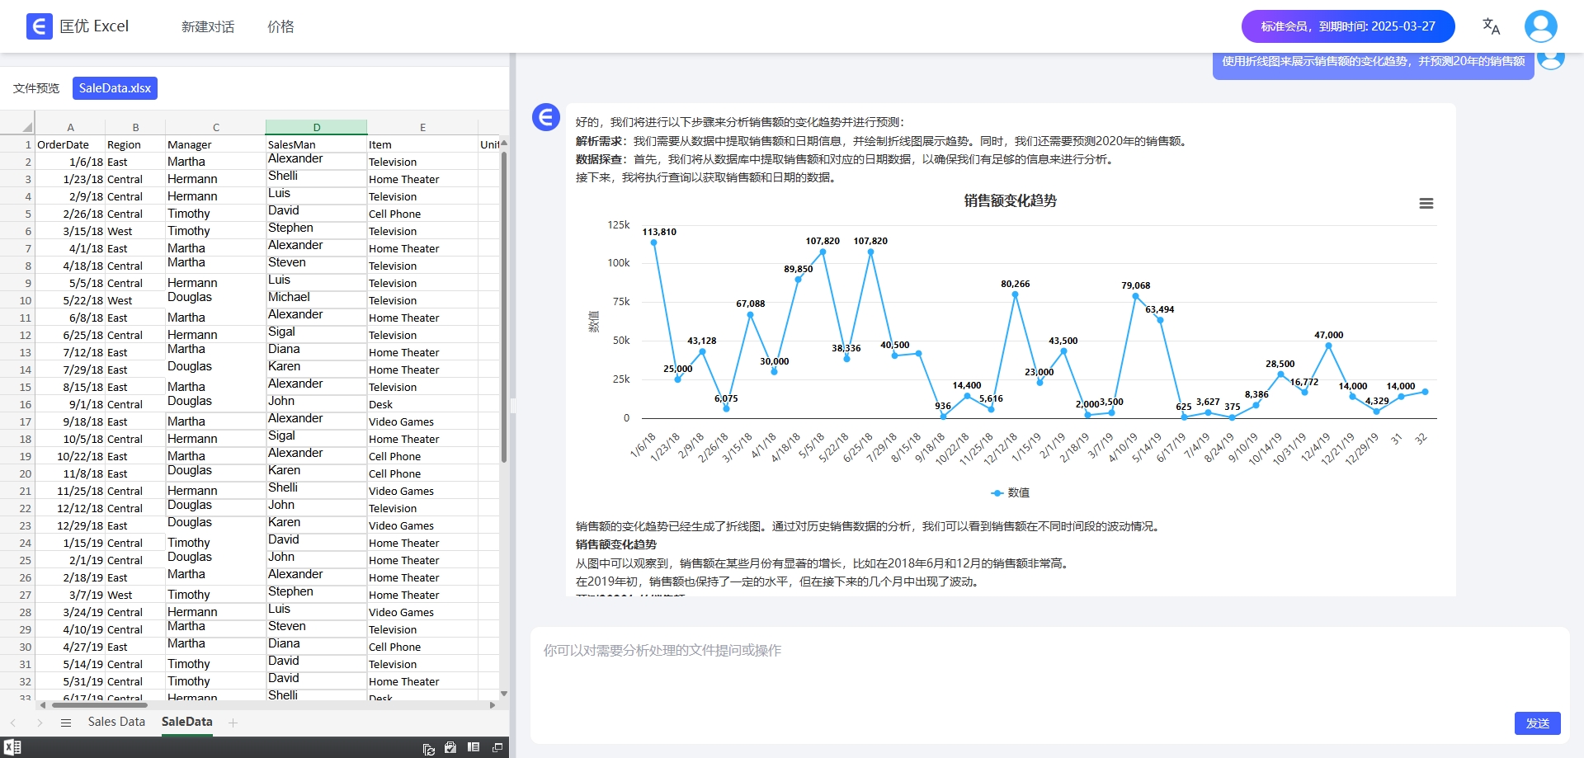
Task: Click the 113,810 data point label in the chart
Action: (659, 232)
